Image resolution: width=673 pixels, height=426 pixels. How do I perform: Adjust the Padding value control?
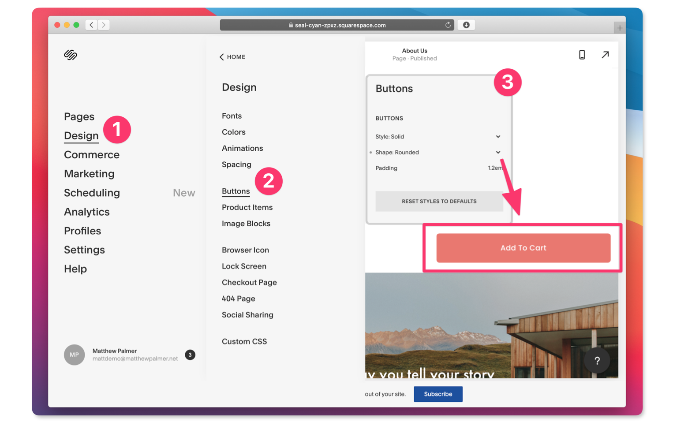494,168
